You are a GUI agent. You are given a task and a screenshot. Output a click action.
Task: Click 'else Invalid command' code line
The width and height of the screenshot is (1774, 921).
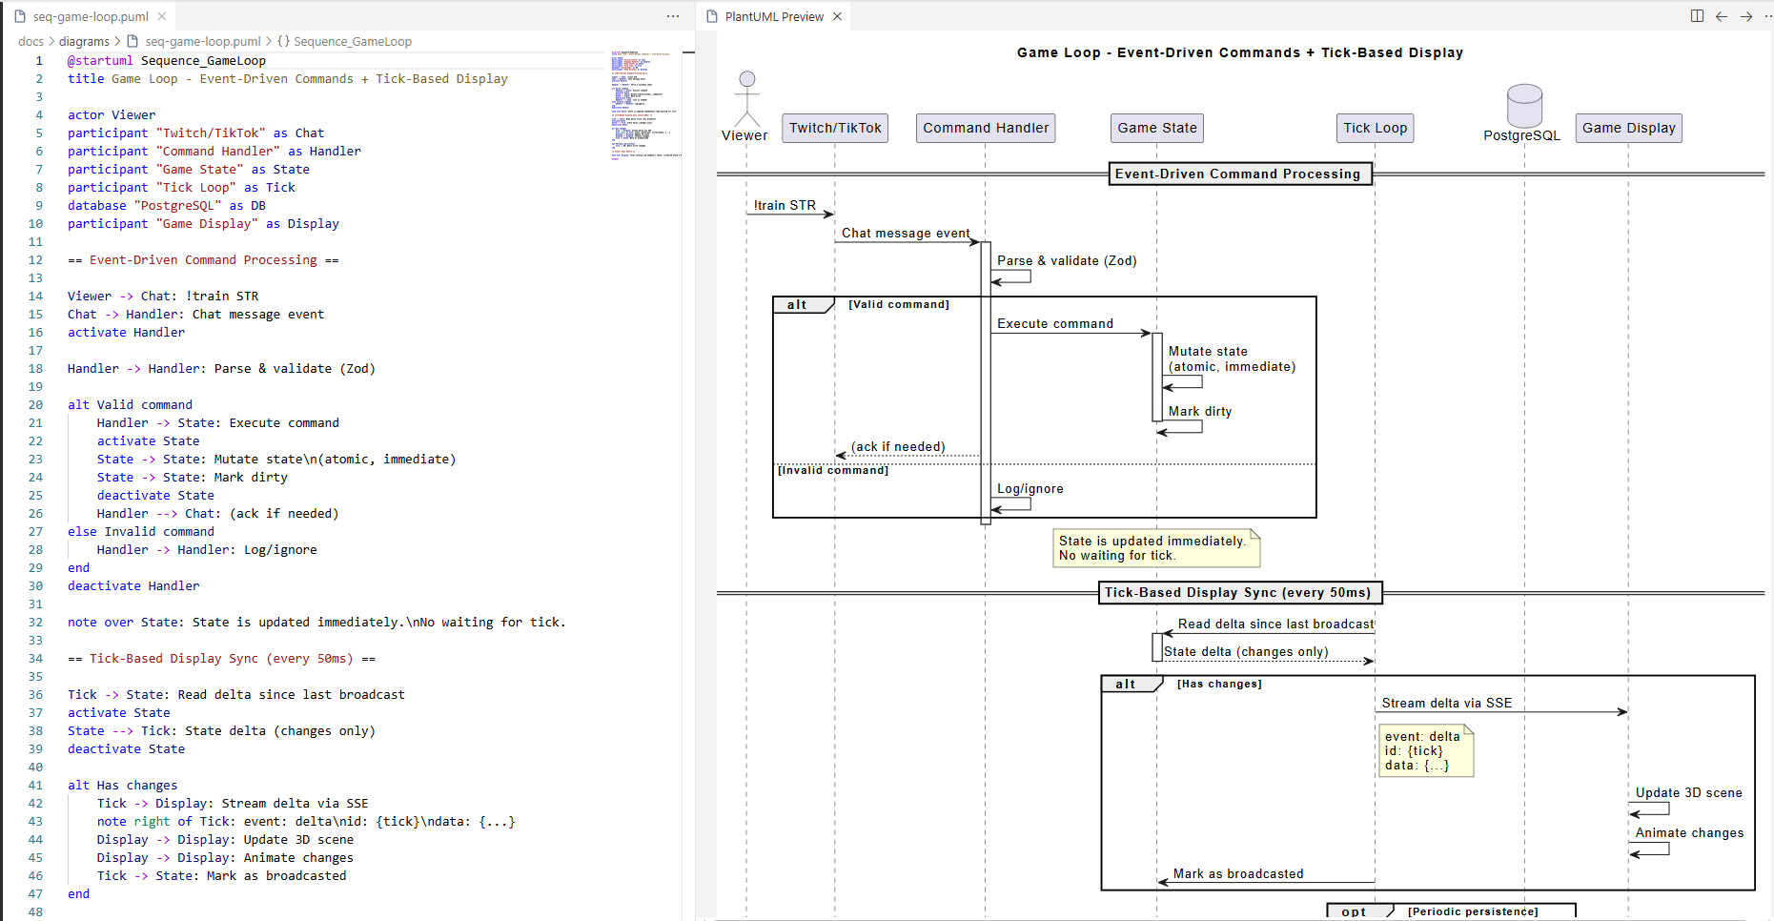tap(141, 531)
